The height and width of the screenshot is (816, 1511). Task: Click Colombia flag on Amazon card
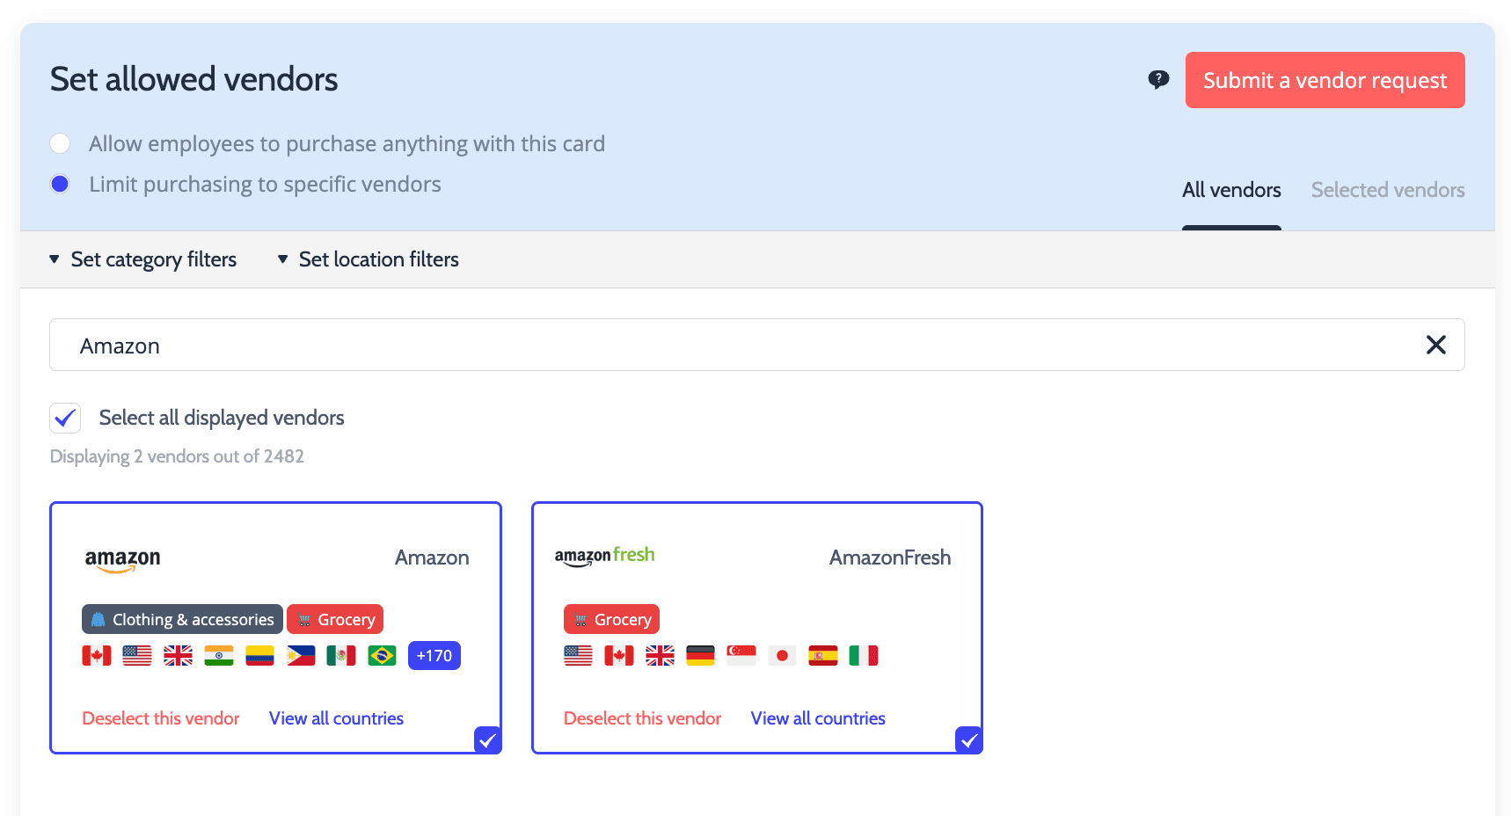coord(259,656)
